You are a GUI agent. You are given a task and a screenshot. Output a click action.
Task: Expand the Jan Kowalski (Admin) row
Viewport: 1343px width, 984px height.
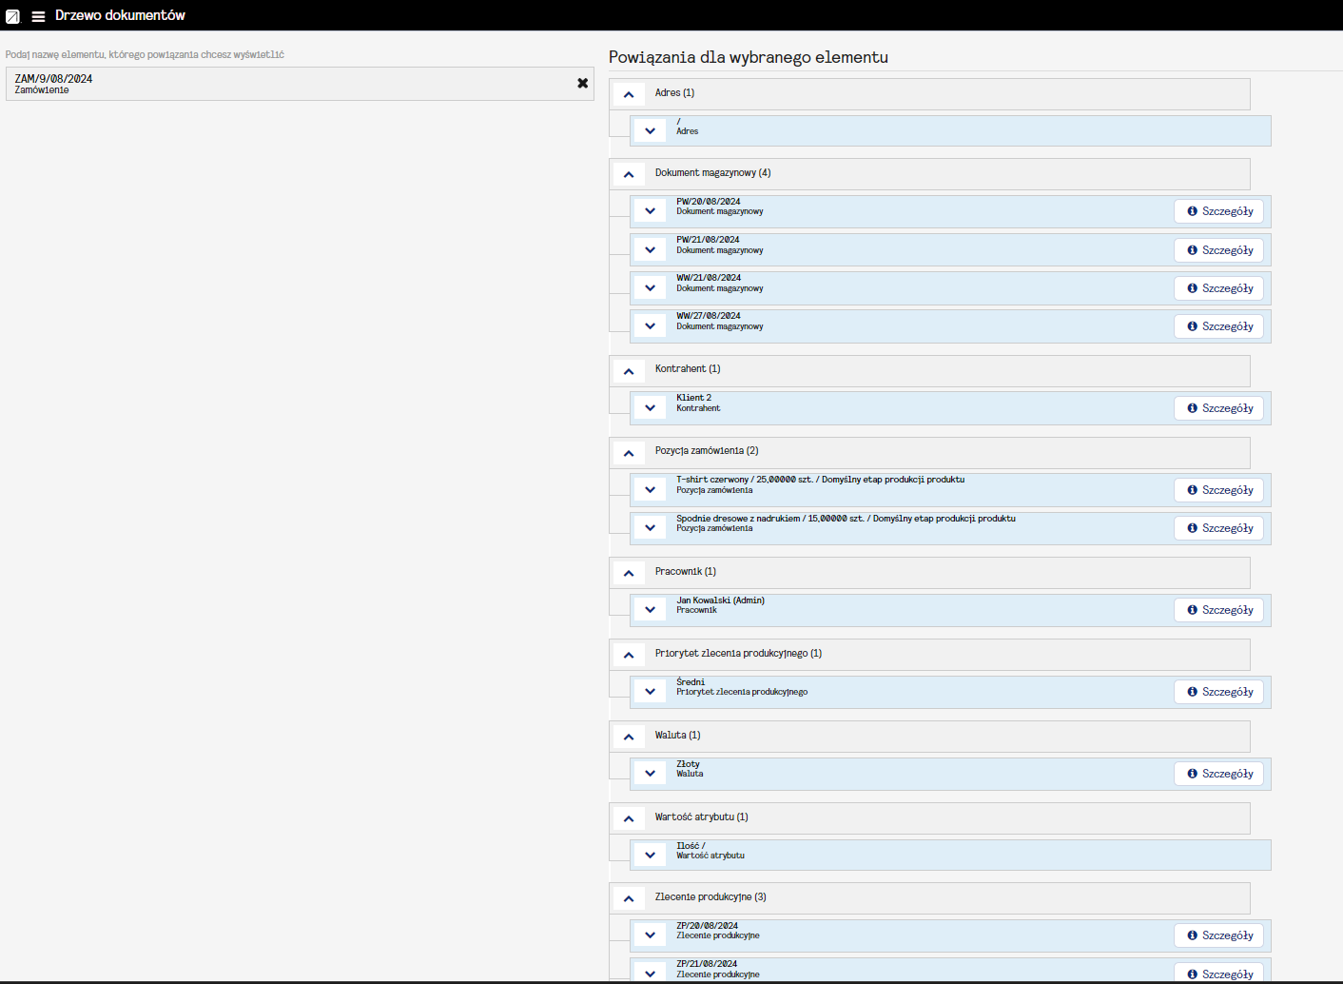point(650,610)
